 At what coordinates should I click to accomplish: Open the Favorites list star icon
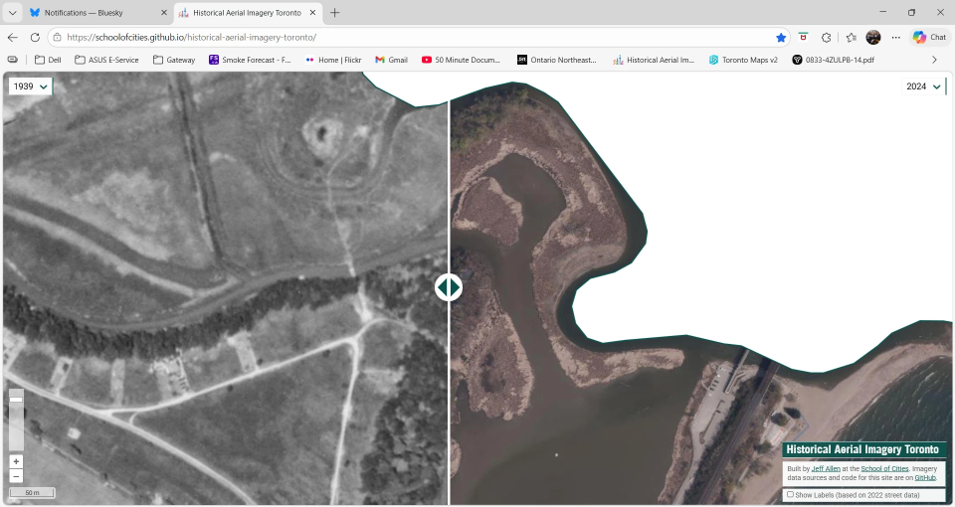[x=851, y=37]
